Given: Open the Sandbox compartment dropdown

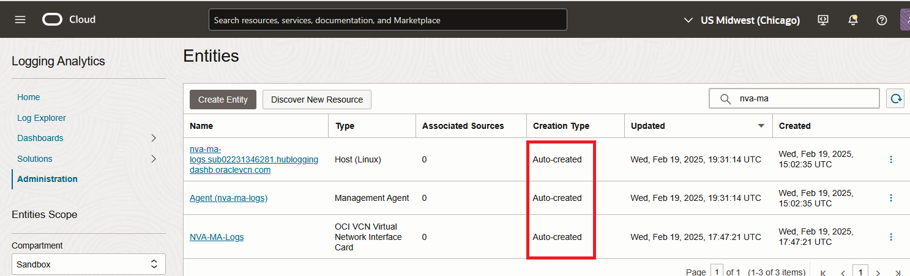Looking at the screenshot, I should pyautogui.click(x=89, y=264).
